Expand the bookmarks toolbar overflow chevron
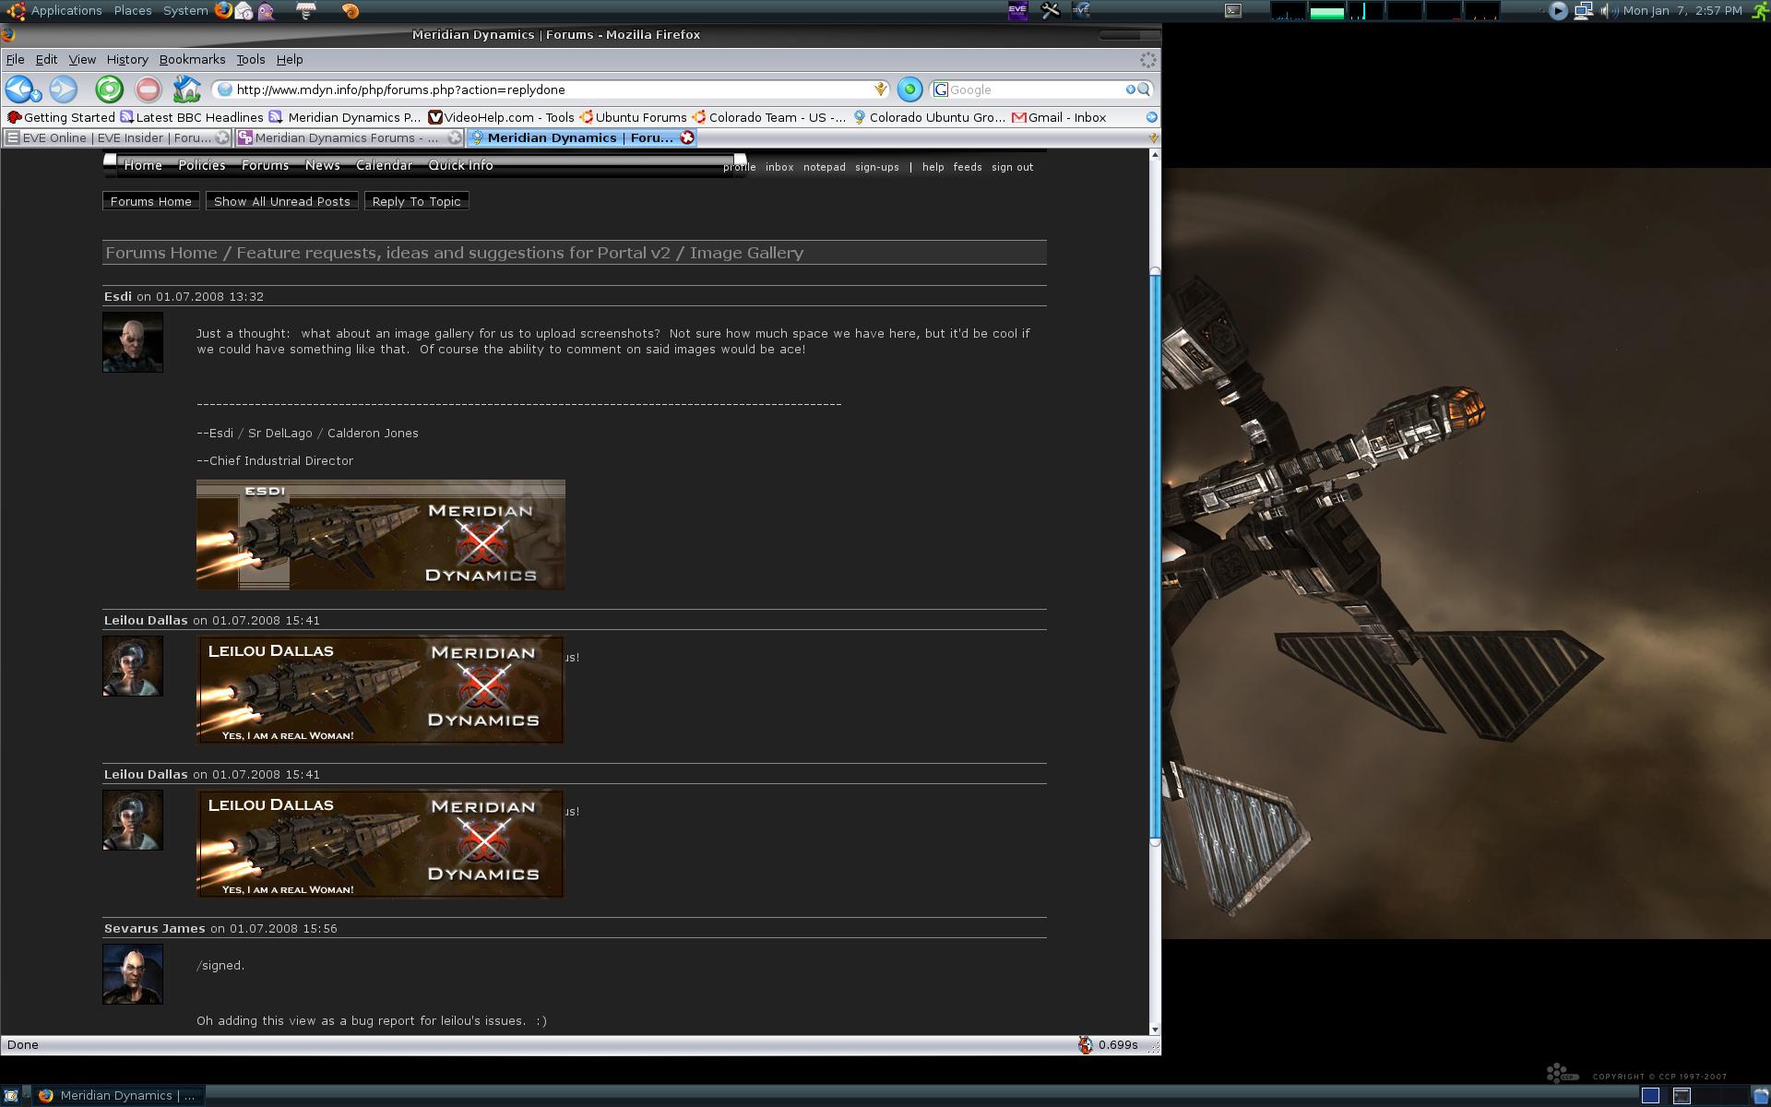Viewport: 1771px width, 1107px height. 1151,117
